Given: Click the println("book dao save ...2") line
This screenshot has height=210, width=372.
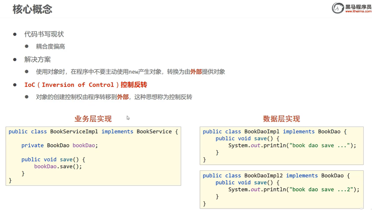Looking at the screenshot, I should 294,190.
